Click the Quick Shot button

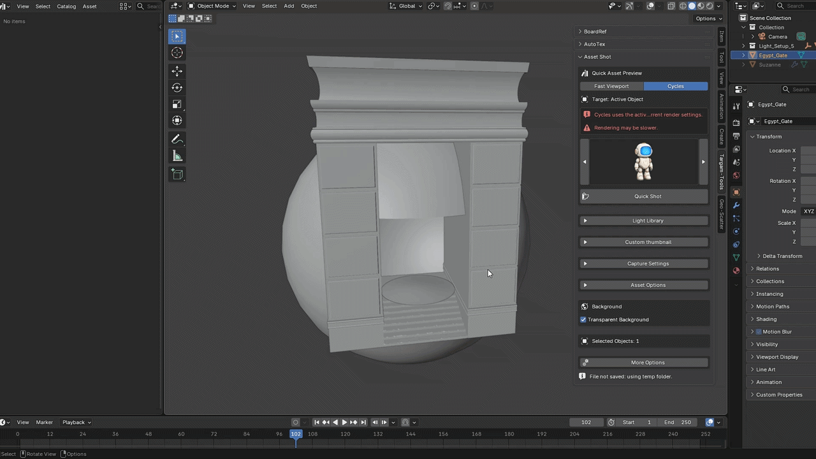click(644, 196)
